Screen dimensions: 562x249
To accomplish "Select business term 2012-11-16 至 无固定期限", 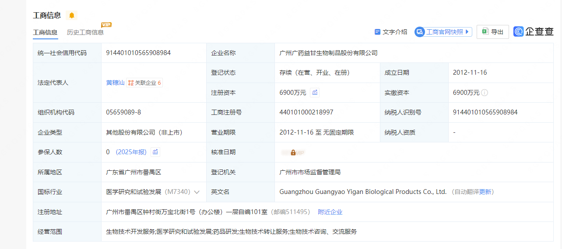I will point(316,132).
